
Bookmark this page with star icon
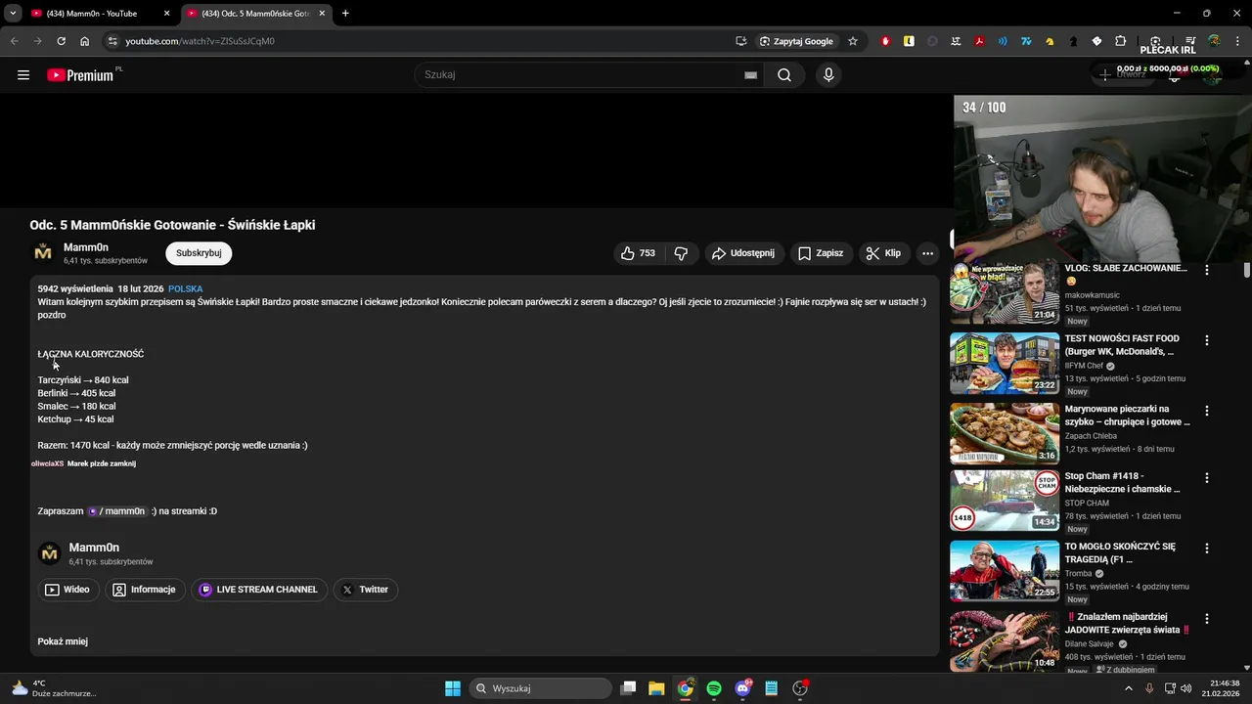tap(853, 41)
